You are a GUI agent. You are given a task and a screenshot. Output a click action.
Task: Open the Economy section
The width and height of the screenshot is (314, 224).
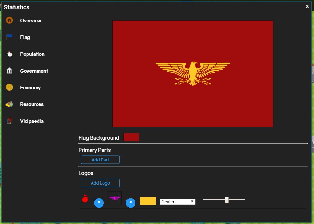tap(30, 88)
